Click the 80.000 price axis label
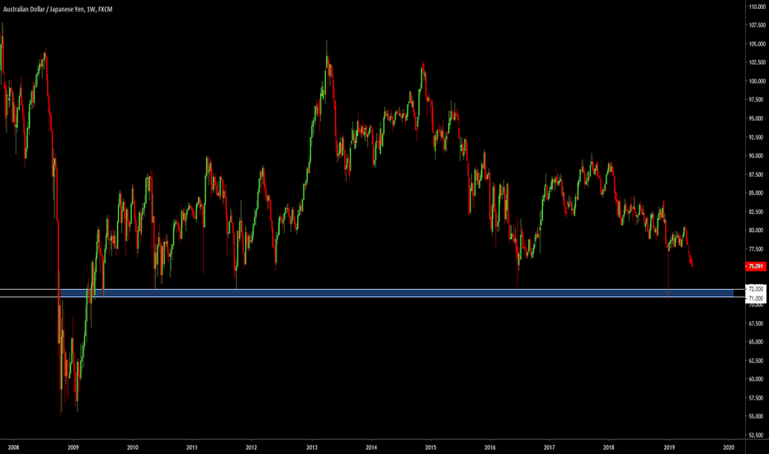 point(757,230)
